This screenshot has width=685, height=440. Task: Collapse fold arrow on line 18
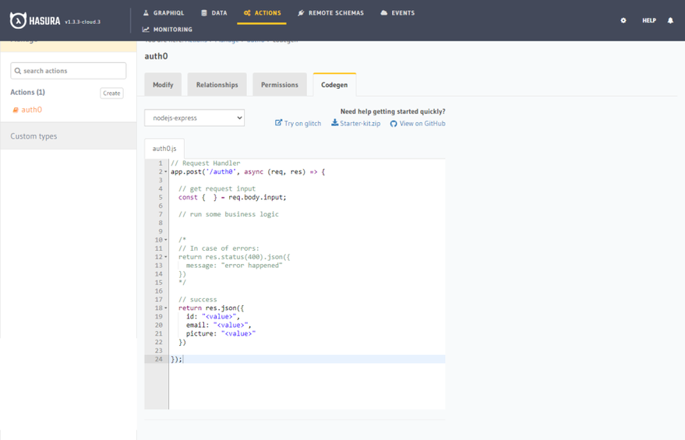[x=165, y=308]
